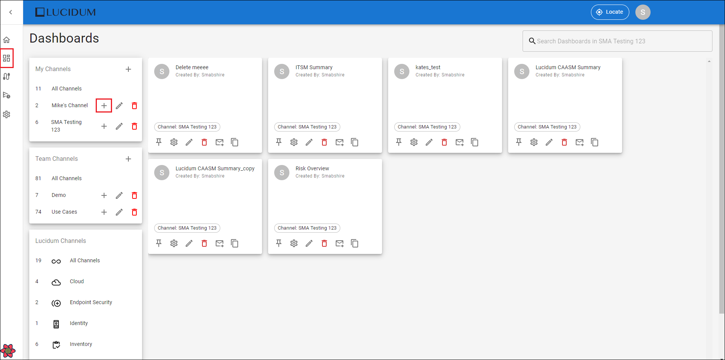Viewport: 725px width, 360px height.
Task: Open settings of Risk Overview dashboard
Action: (x=294, y=243)
